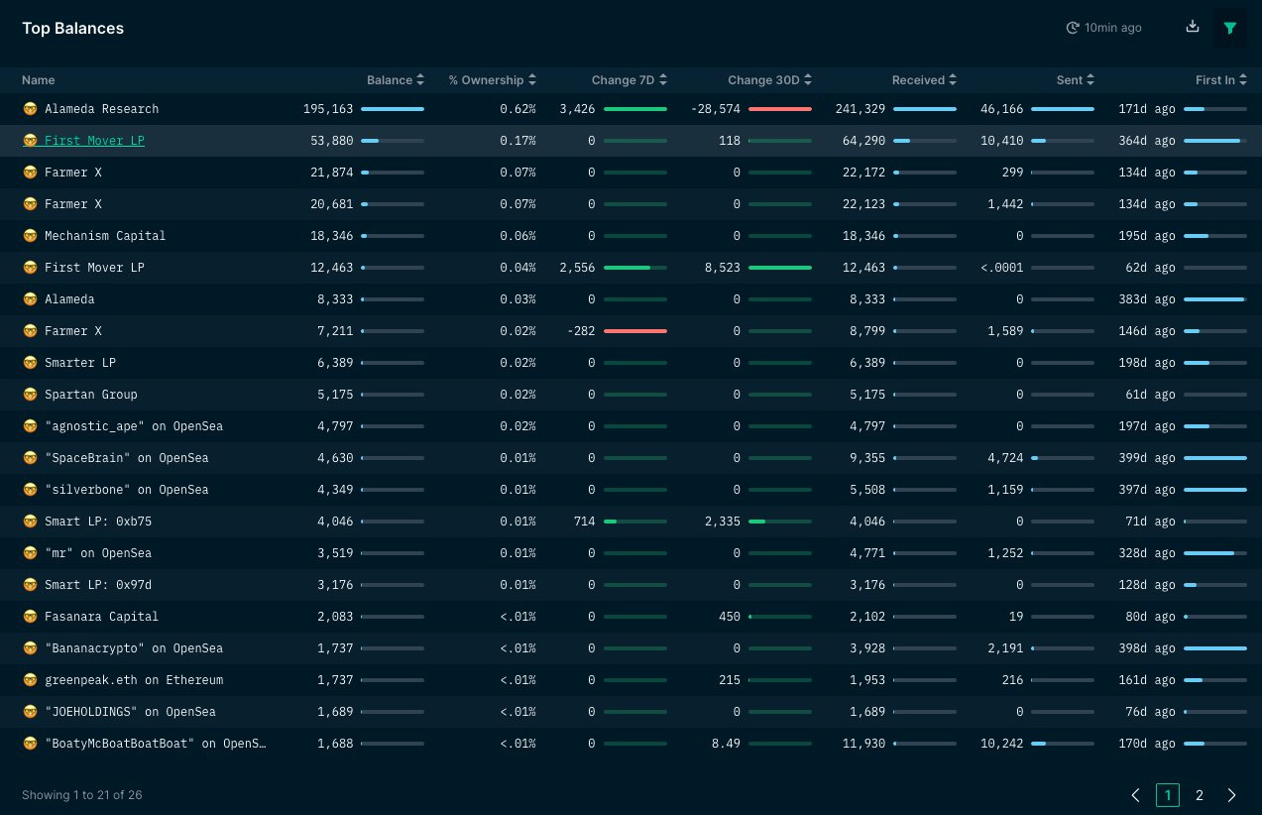Click the refresh clock icon beside 10min ago
The image size is (1262, 815).
1072,28
